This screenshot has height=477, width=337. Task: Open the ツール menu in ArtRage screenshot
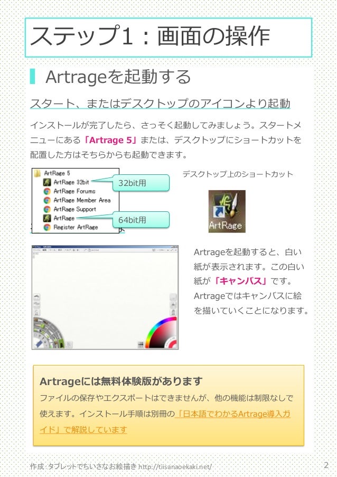52,250
